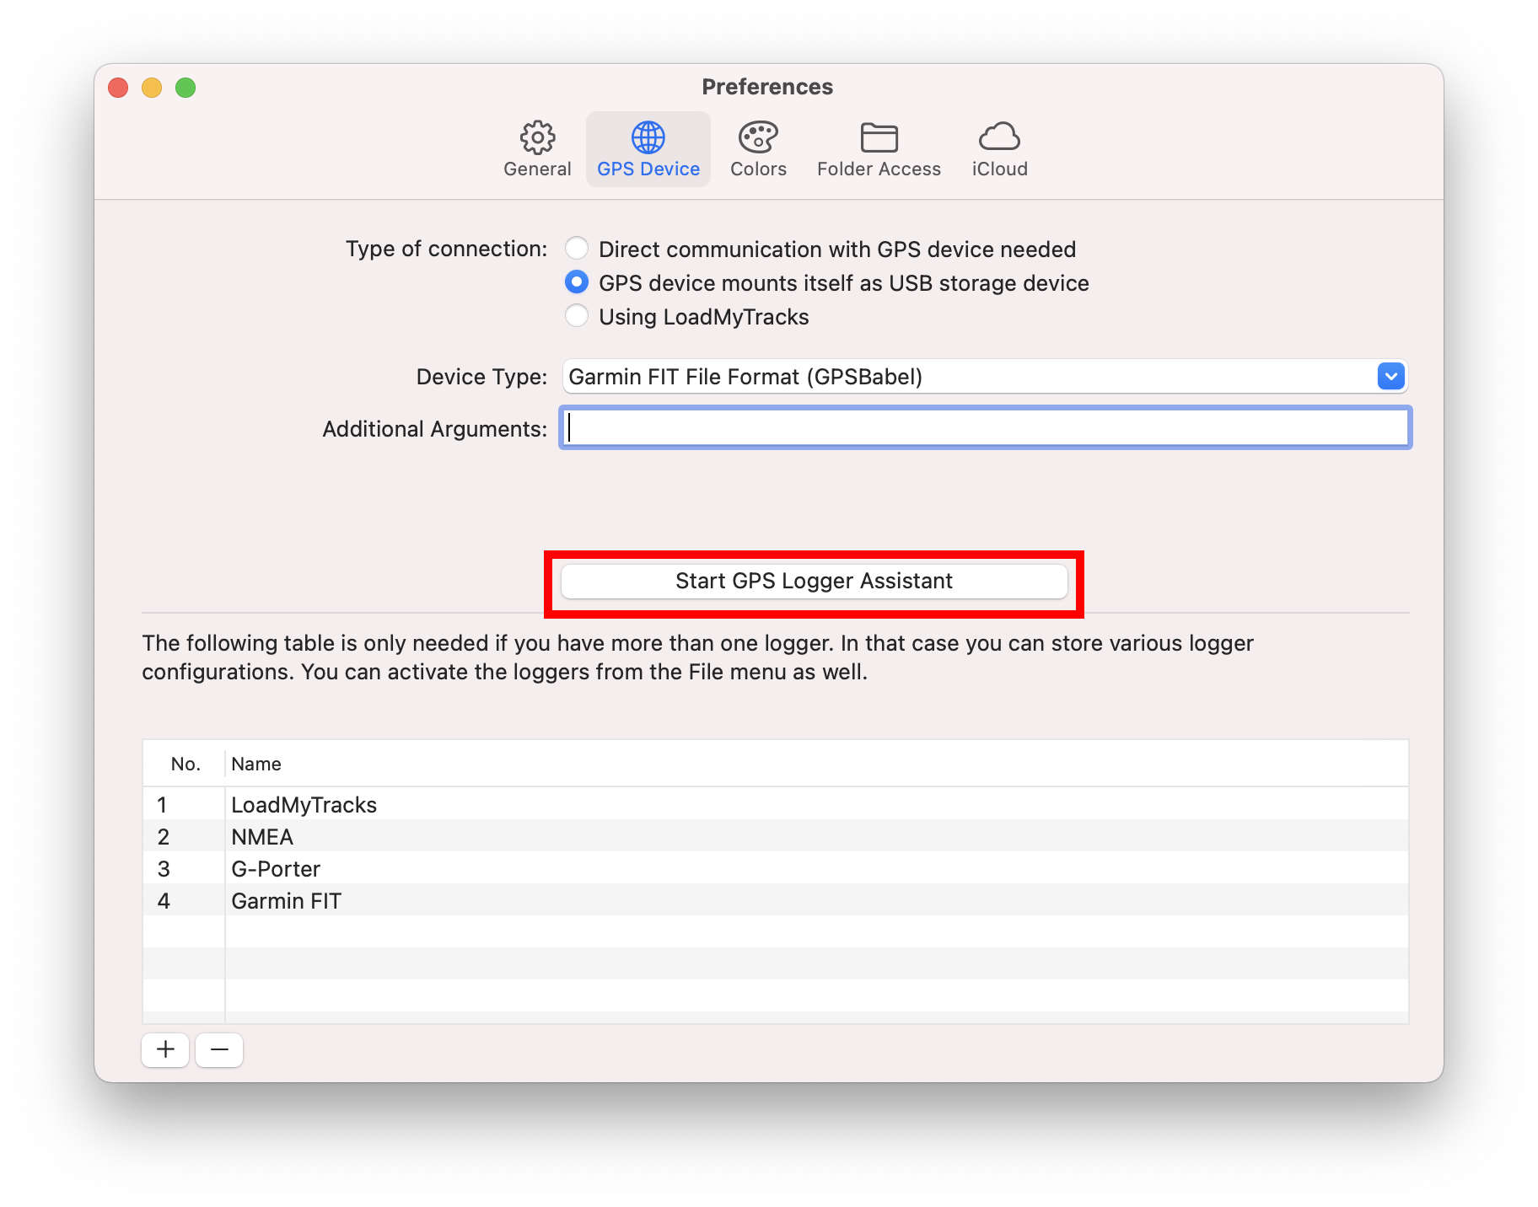Click Start GPS Logger Assistant button
Image resolution: width=1538 pixels, height=1207 pixels.
click(x=814, y=582)
